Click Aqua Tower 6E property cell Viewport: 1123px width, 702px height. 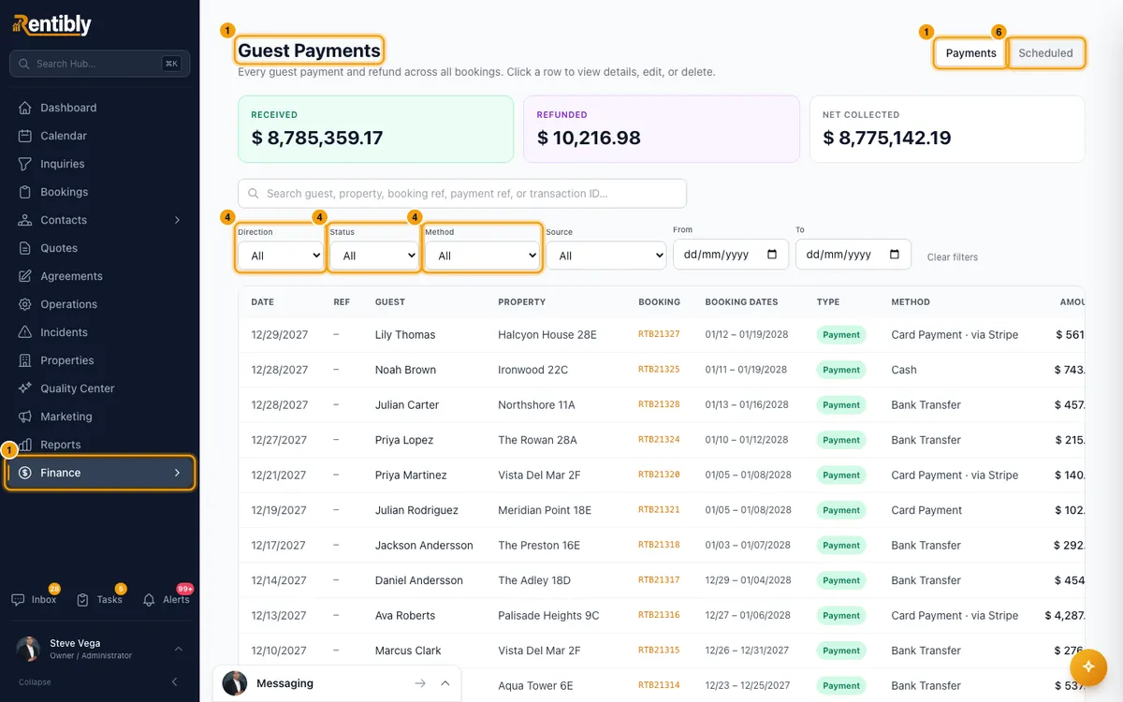[535, 685]
